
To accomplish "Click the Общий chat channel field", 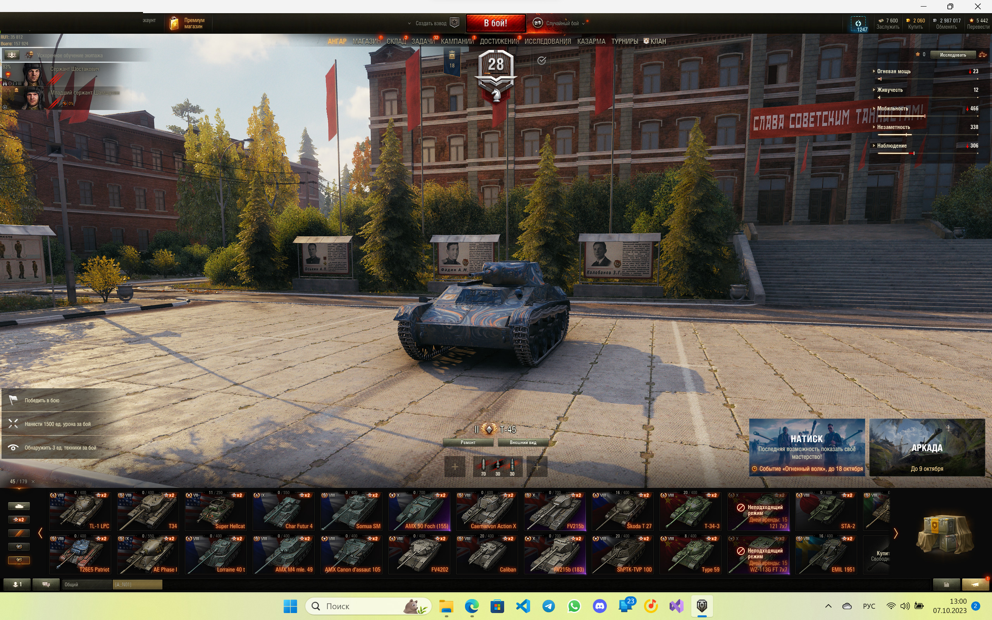I will tap(86, 584).
